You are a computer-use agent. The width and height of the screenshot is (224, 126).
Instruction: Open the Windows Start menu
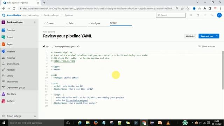pyautogui.click(x=4, y=123)
